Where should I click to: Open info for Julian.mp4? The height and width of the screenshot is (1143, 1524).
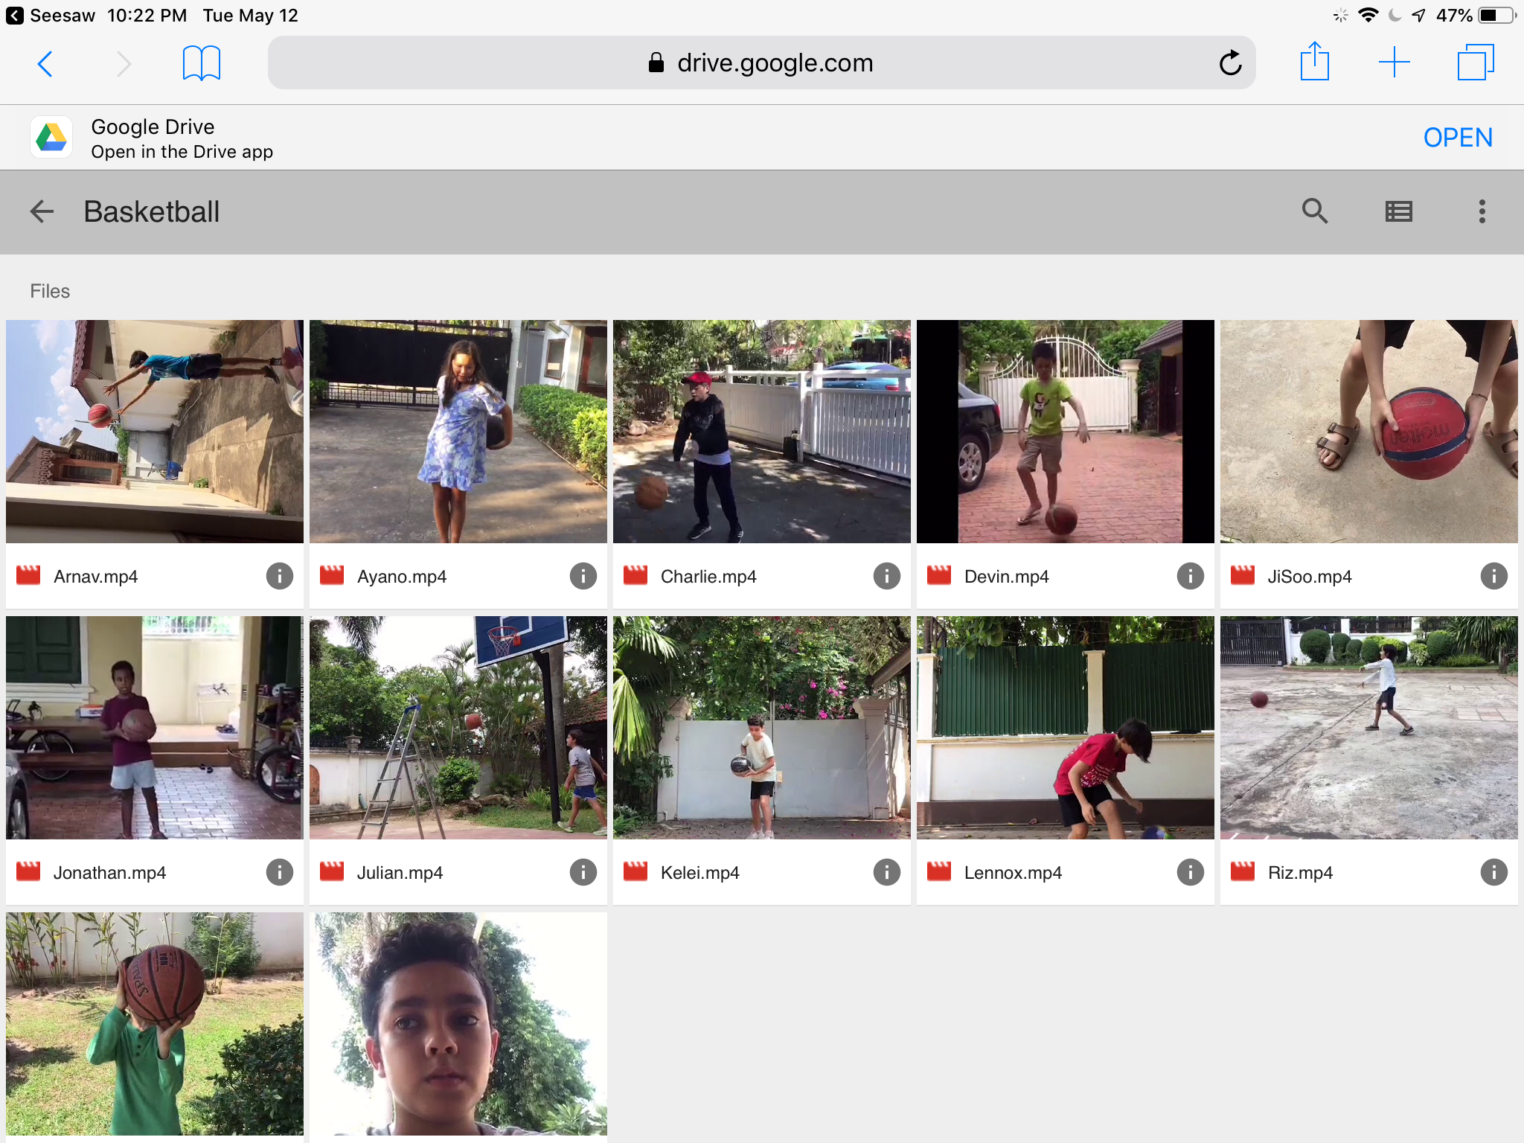(583, 872)
